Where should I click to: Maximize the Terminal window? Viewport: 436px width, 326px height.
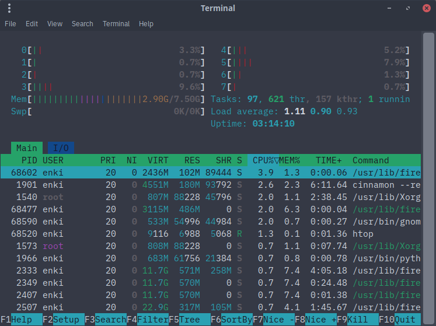pyautogui.click(x=408, y=8)
